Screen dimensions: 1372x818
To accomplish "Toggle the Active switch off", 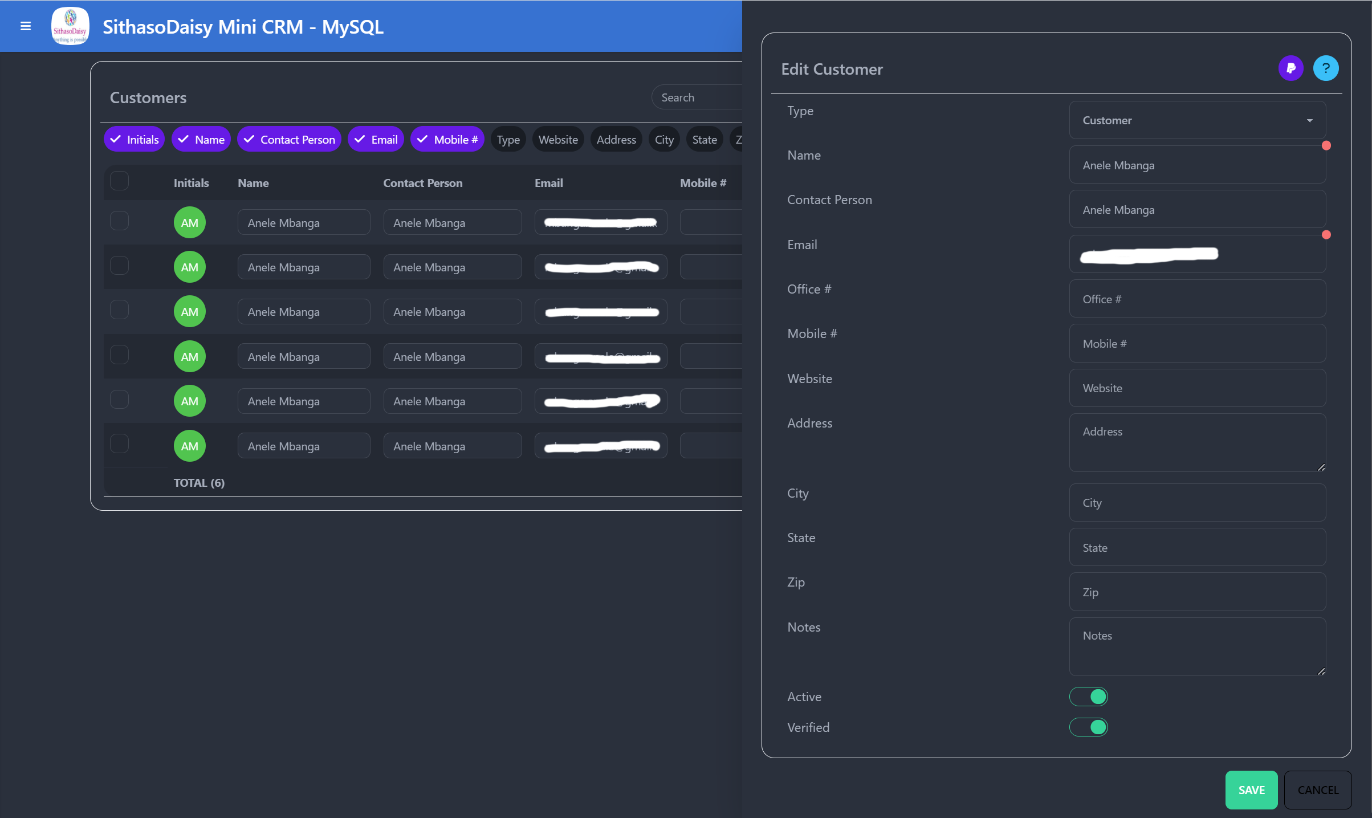I will pos(1088,697).
